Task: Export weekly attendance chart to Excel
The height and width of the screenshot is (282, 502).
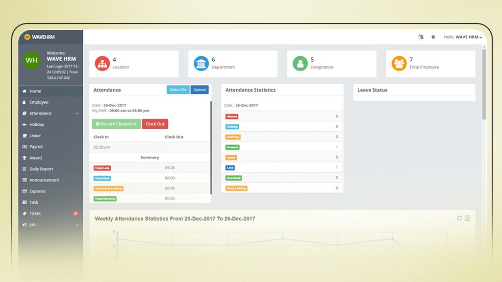Action: click(467, 218)
